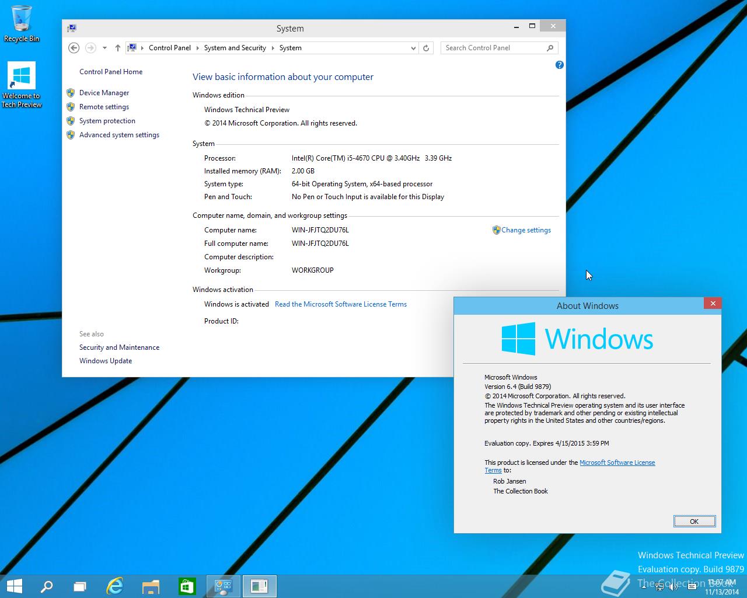Click 'Windows Technical Preview' edition text
Screen dimensions: 747x598
[x=247, y=110]
